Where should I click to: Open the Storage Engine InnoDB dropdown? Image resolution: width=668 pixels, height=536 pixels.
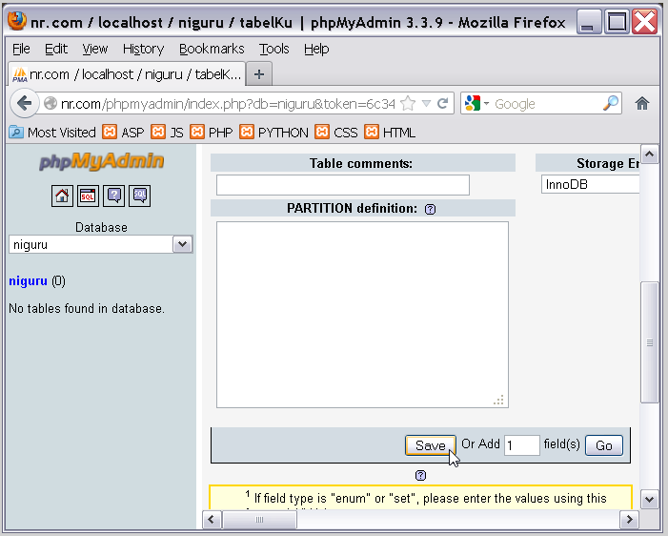pos(591,185)
